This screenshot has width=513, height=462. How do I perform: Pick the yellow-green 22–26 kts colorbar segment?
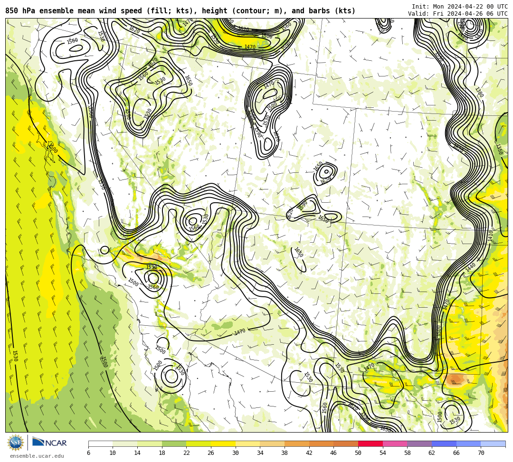click(x=199, y=443)
